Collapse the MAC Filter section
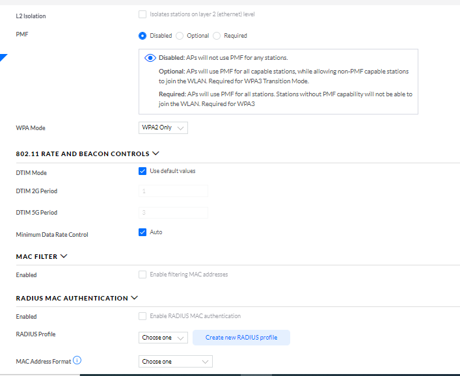460x376 pixels. pos(64,256)
